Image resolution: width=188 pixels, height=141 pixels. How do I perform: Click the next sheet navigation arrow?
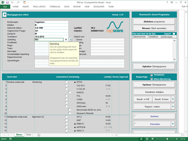tap(8, 135)
